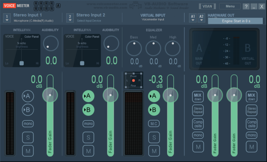
Task: Open the A1 hardware output selector
Action: pos(193,18)
